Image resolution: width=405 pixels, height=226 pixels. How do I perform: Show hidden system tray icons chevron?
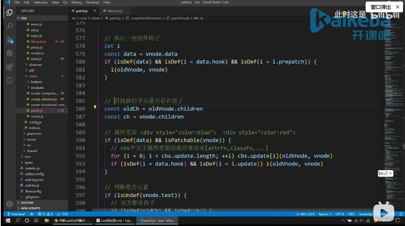pyautogui.click(x=343, y=221)
